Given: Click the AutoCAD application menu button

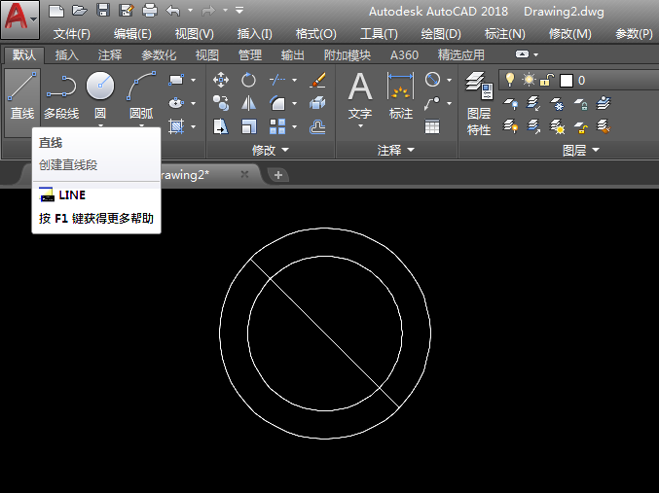Looking at the screenshot, I should click(19, 19).
